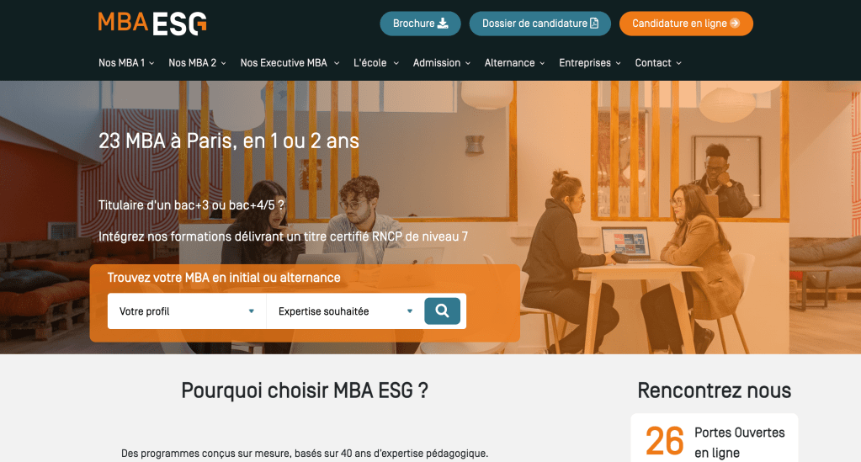Open the Portes Ouvertes en ligne card
This screenshot has width=861, height=462.
click(714, 439)
